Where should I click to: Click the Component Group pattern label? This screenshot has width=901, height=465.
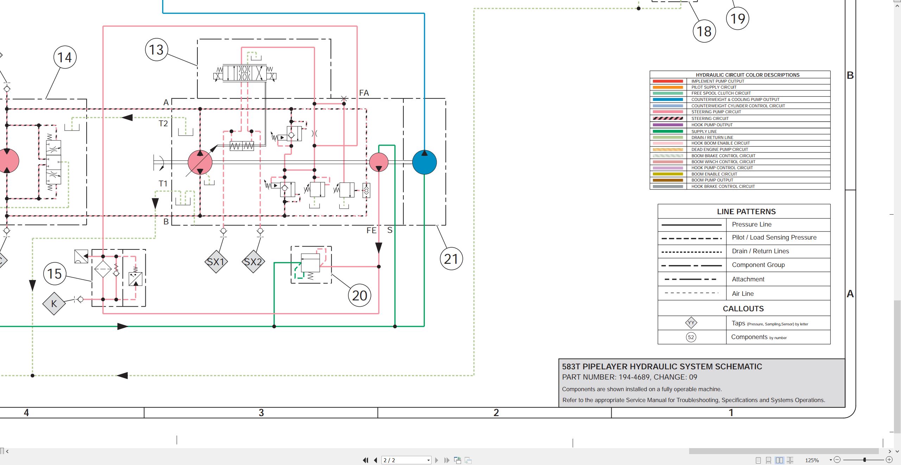[758, 265]
